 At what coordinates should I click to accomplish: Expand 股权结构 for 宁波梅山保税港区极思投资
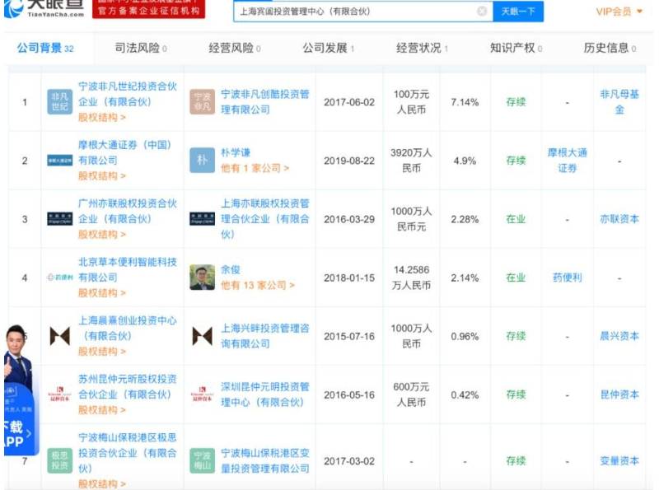click(x=101, y=483)
